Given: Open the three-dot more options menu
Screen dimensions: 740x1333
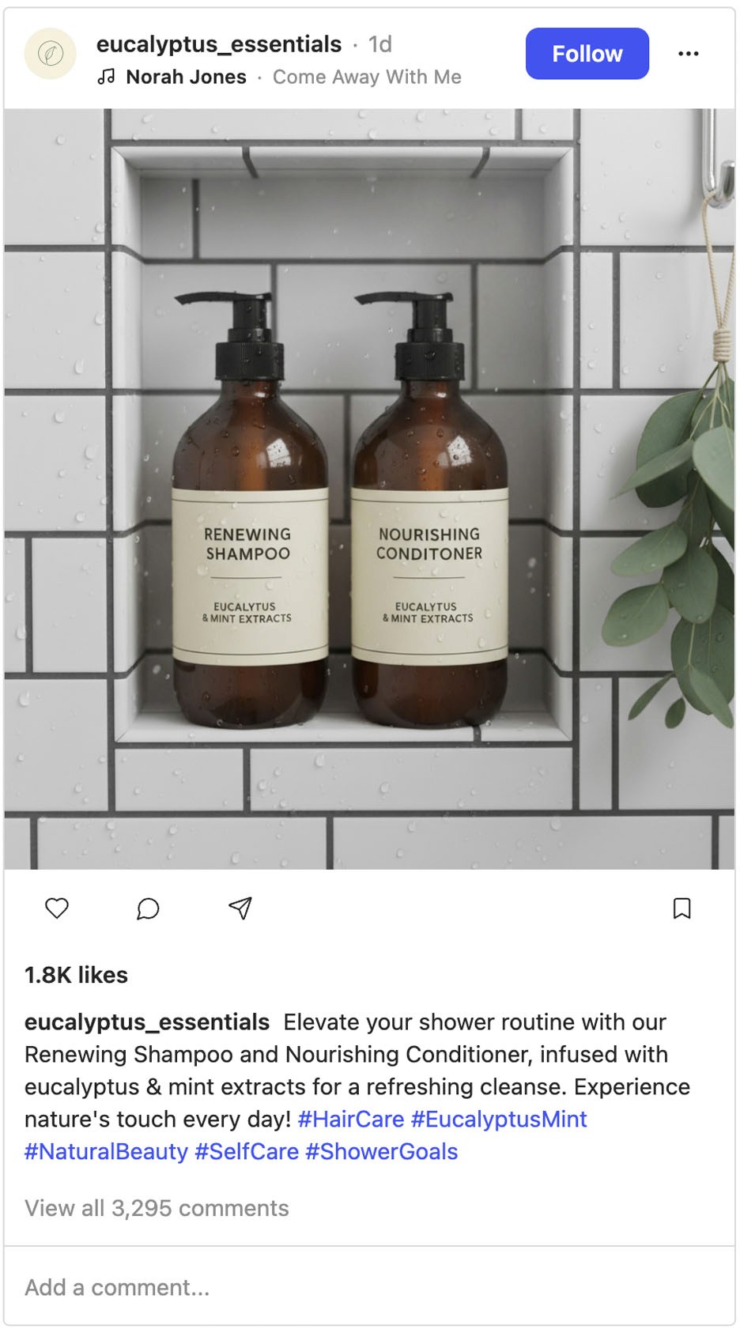Looking at the screenshot, I should tap(689, 54).
